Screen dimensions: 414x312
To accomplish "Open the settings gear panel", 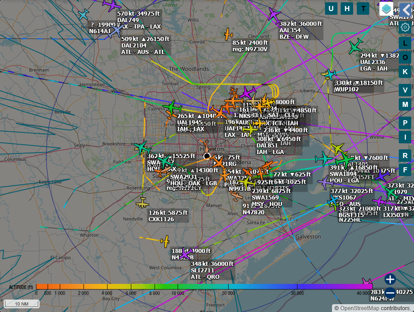I will [405, 27].
